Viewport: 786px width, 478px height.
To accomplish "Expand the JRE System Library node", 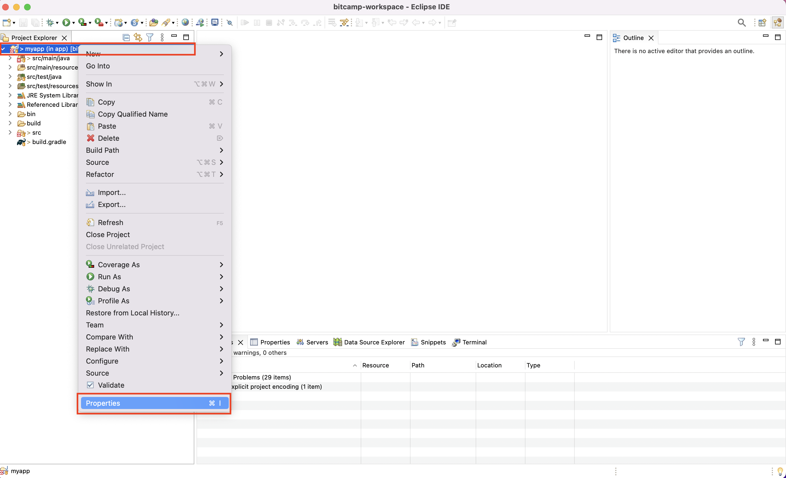I will [10, 96].
